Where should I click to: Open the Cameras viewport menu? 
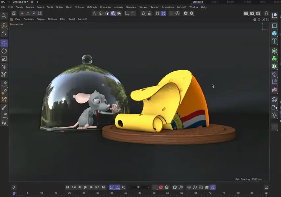point(28,19)
